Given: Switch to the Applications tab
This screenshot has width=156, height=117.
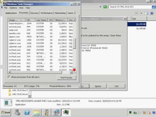Looking at the screenshot, I should pos(11,13).
